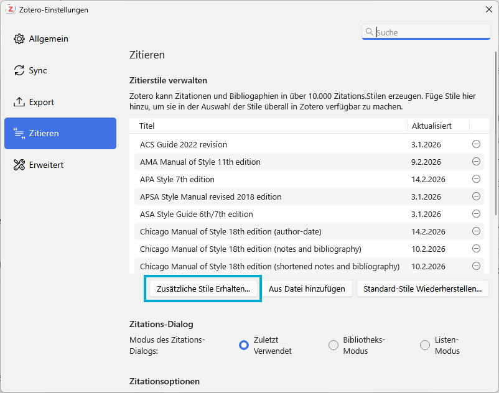Screen dimensions: 499x393
Task: Remove APSA Style Manual revised 2018 edition
Action: [476, 196]
